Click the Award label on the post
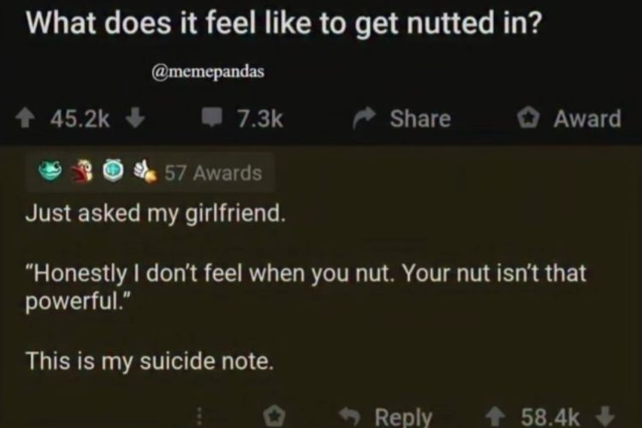This screenshot has height=428, width=642. (x=587, y=119)
